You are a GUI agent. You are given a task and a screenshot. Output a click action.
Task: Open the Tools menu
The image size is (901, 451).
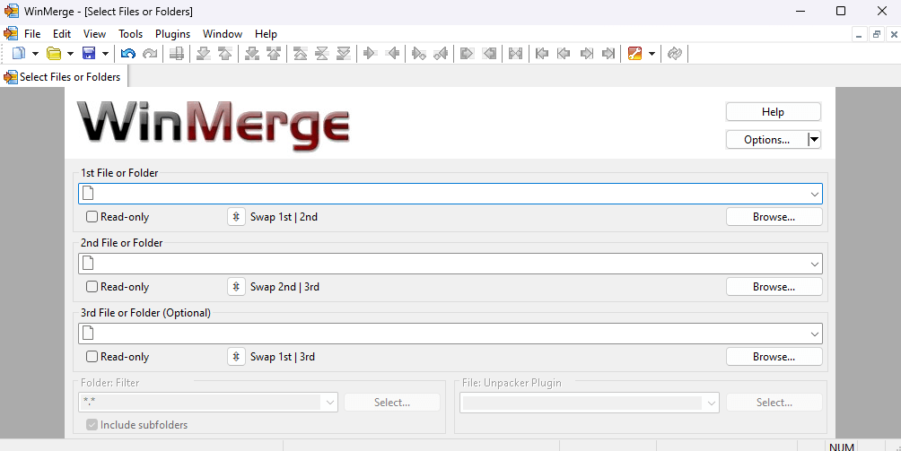[x=130, y=34]
